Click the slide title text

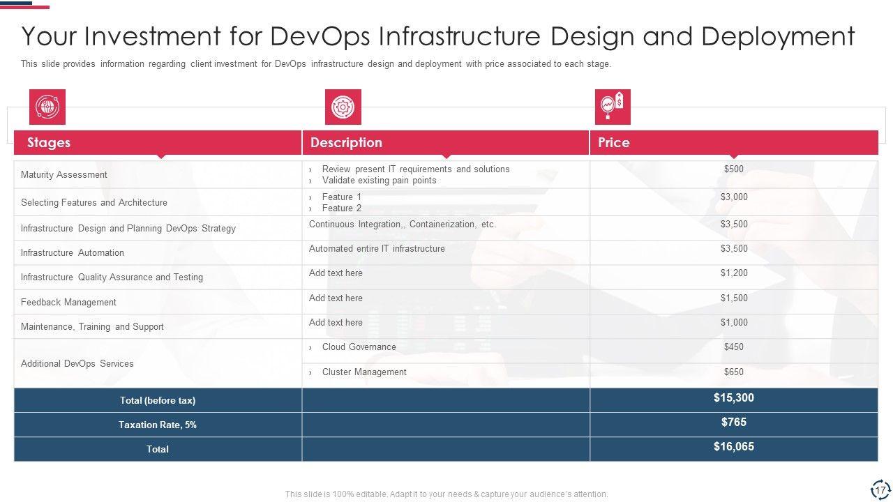point(437,36)
